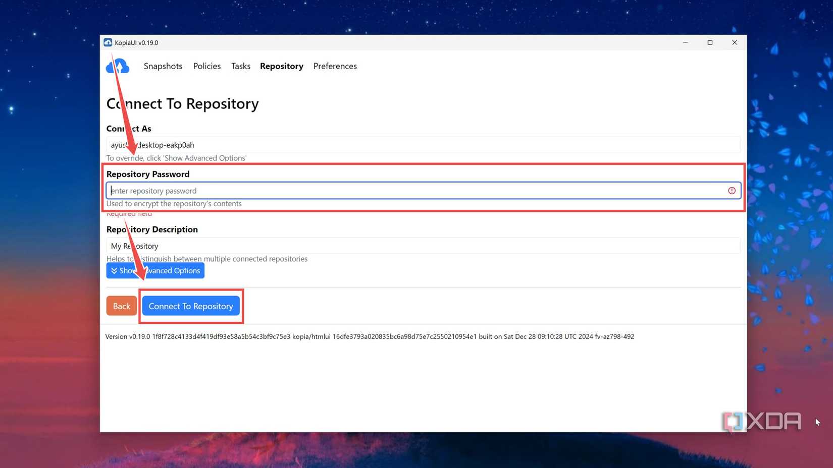Minimize the KopiaUI window

coord(685,42)
